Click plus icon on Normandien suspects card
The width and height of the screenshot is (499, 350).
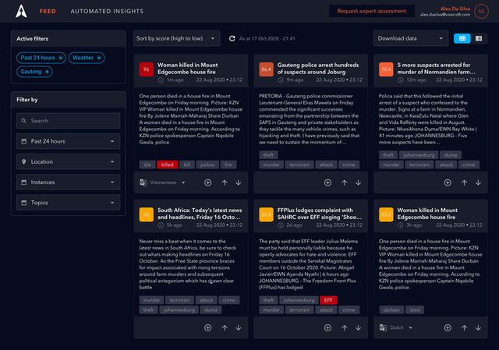[448, 182]
